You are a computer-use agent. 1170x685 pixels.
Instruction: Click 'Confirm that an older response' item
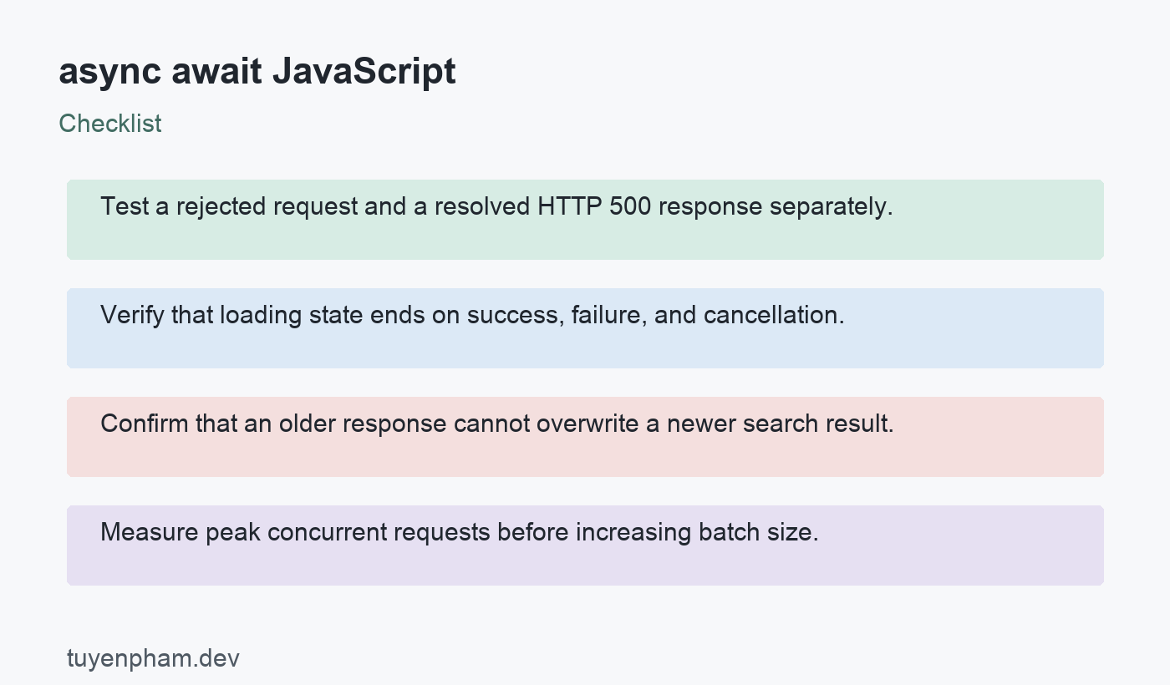click(x=585, y=437)
